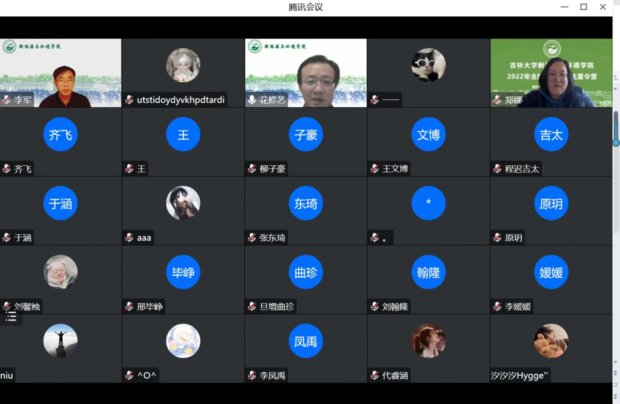Select the blue 齐飞 avatar circle
The height and width of the screenshot is (404, 620).
[60, 134]
